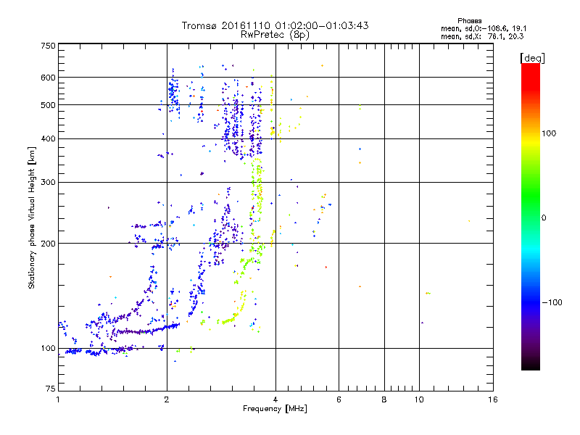Click the x-axis label 'Frequency [MHz]'
The image size is (580, 435).
(x=275, y=409)
